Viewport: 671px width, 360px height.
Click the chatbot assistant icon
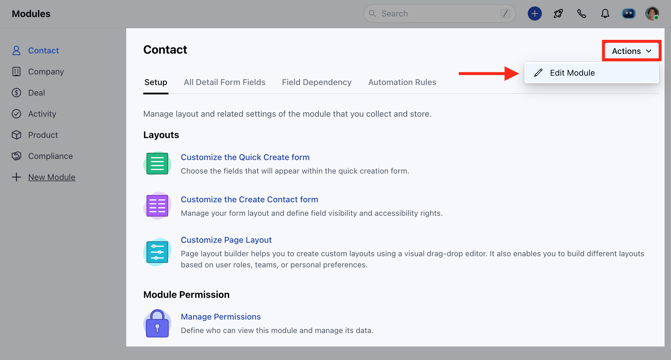coord(628,13)
